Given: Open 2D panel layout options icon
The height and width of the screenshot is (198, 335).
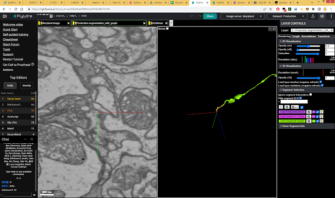Looking at the screenshot, I should [154, 29].
